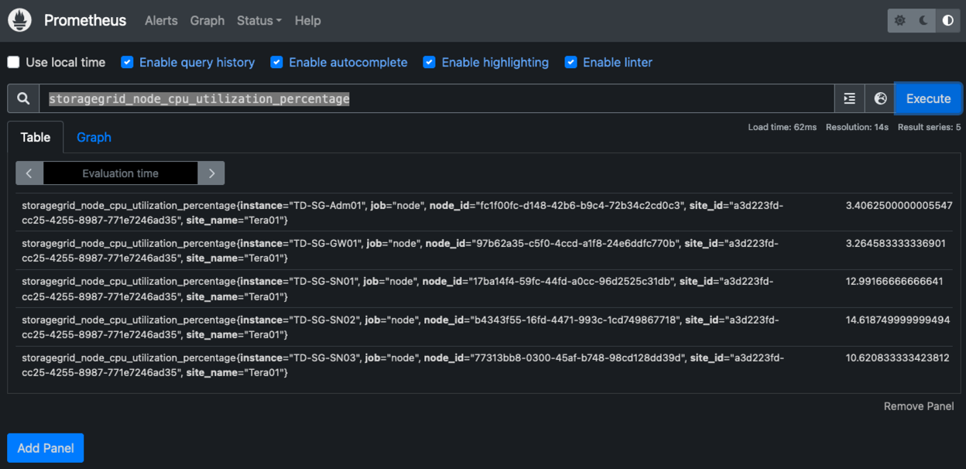Uncheck Enable autocomplete
966x469 pixels.
pyautogui.click(x=276, y=63)
